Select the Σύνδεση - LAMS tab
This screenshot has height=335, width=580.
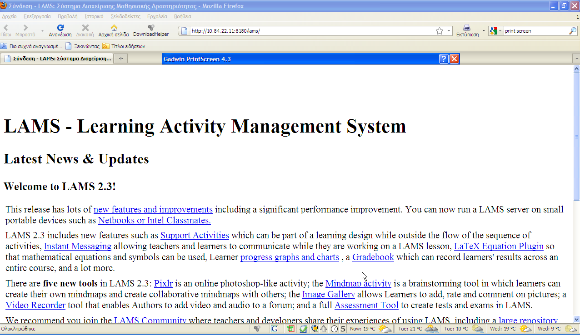pyautogui.click(x=57, y=59)
